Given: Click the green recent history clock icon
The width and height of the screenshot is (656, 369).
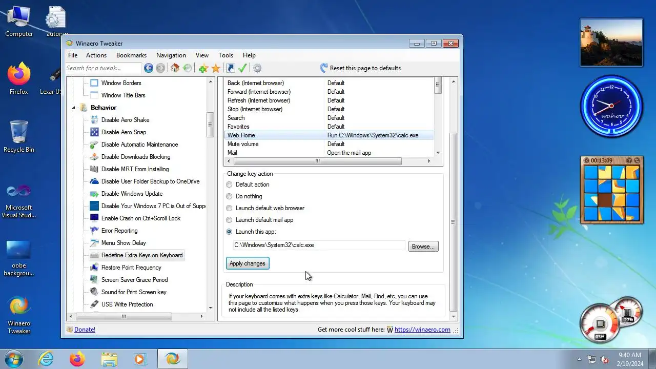Looking at the screenshot, I should tap(188, 68).
